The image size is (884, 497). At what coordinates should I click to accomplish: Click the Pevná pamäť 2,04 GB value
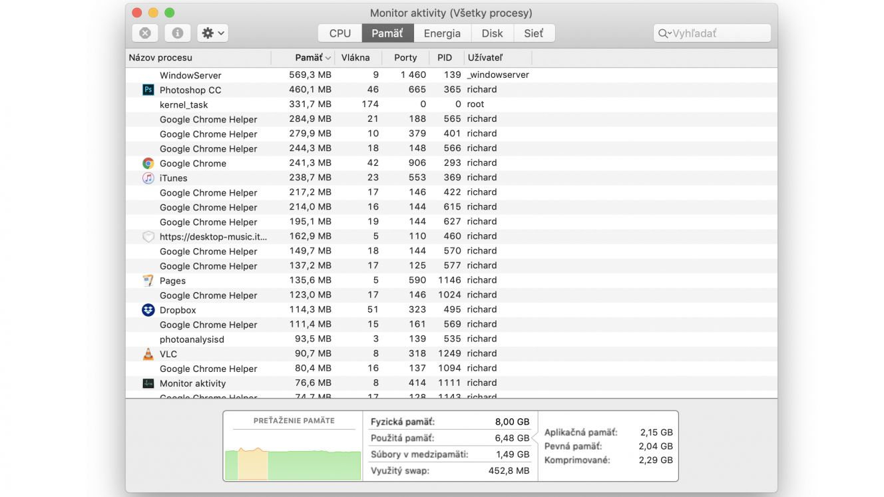[656, 446]
